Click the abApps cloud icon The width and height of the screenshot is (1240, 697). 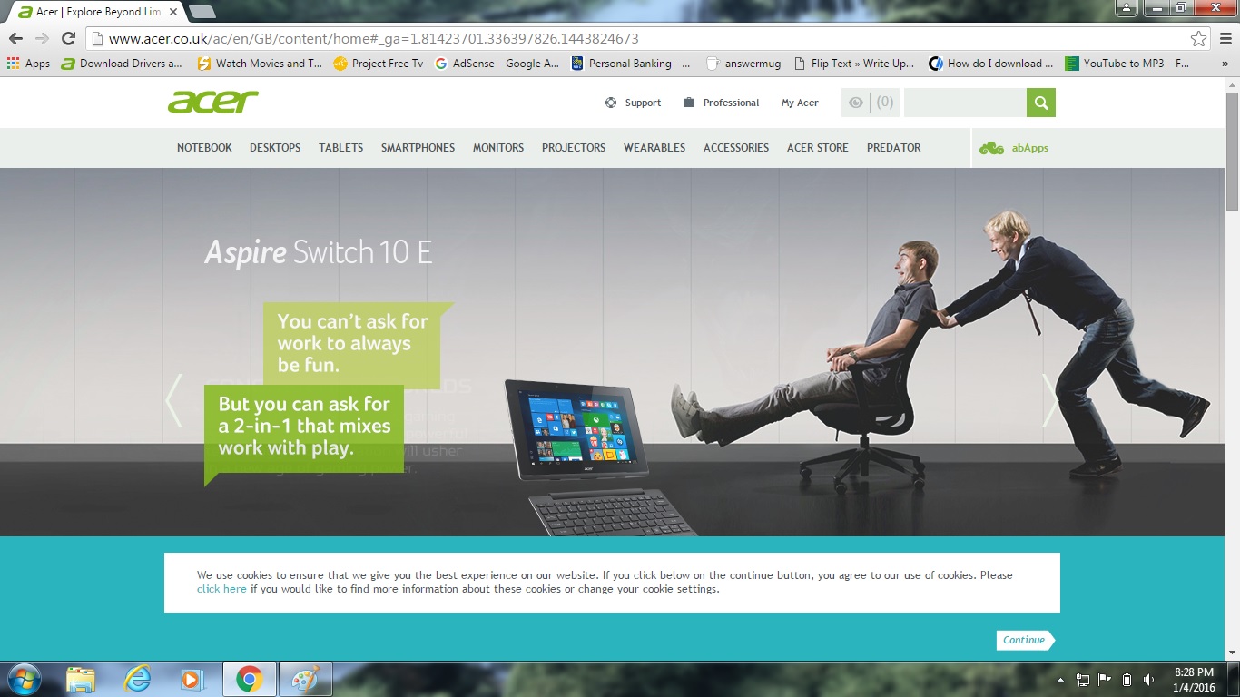tap(991, 148)
